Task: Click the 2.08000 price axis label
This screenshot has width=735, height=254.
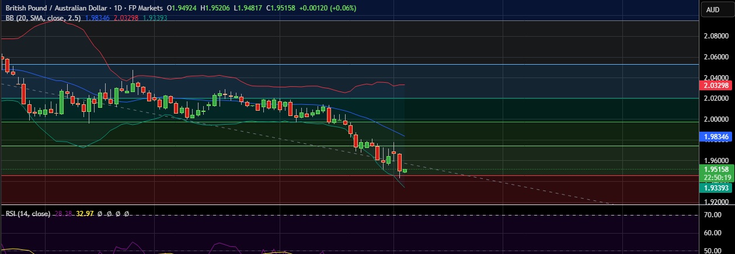Action: pyautogui.click(x=717, y=36)
